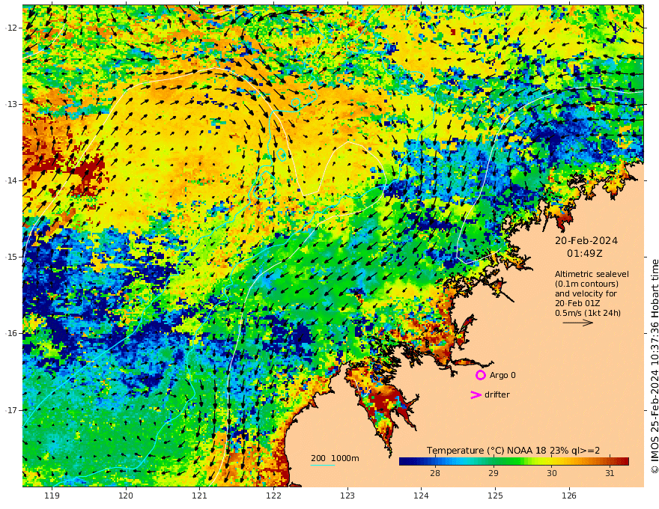Click the '200 1000m' depth contour label
Image resolution: width=659 pixels, height=509 pixels.
pos(335,458)
